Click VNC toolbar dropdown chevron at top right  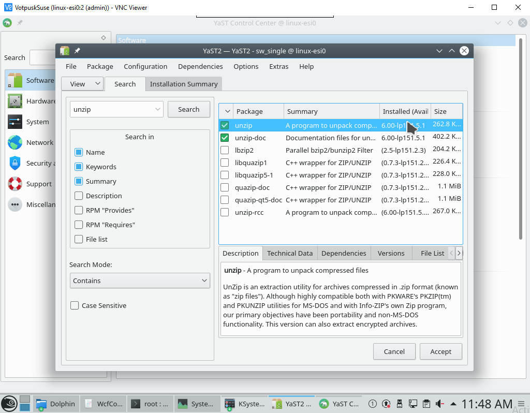(498, 23)
